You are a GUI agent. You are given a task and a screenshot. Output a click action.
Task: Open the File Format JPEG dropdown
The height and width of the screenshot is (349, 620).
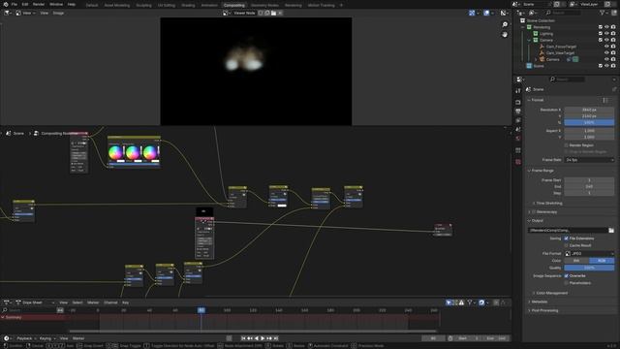coord(589,254)
